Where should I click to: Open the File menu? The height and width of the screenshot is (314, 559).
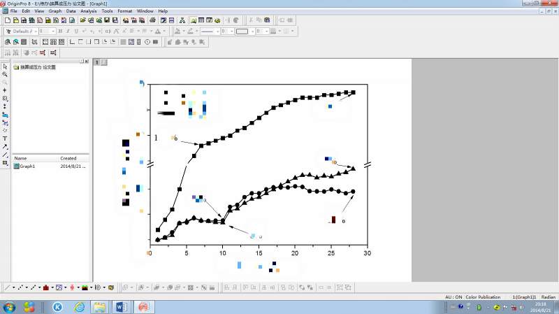pyautogui.click(x=13, y=11)
